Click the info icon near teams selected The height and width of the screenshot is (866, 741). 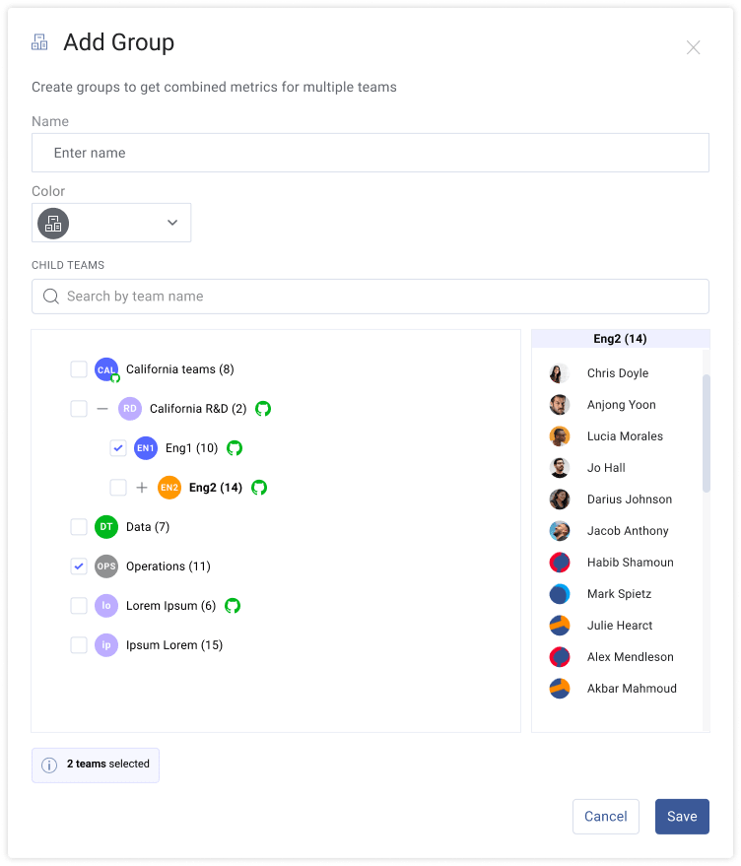tap(49, 765)
